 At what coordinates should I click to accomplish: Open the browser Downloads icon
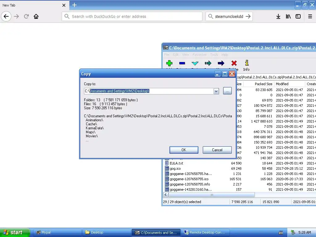pos(278,16)
